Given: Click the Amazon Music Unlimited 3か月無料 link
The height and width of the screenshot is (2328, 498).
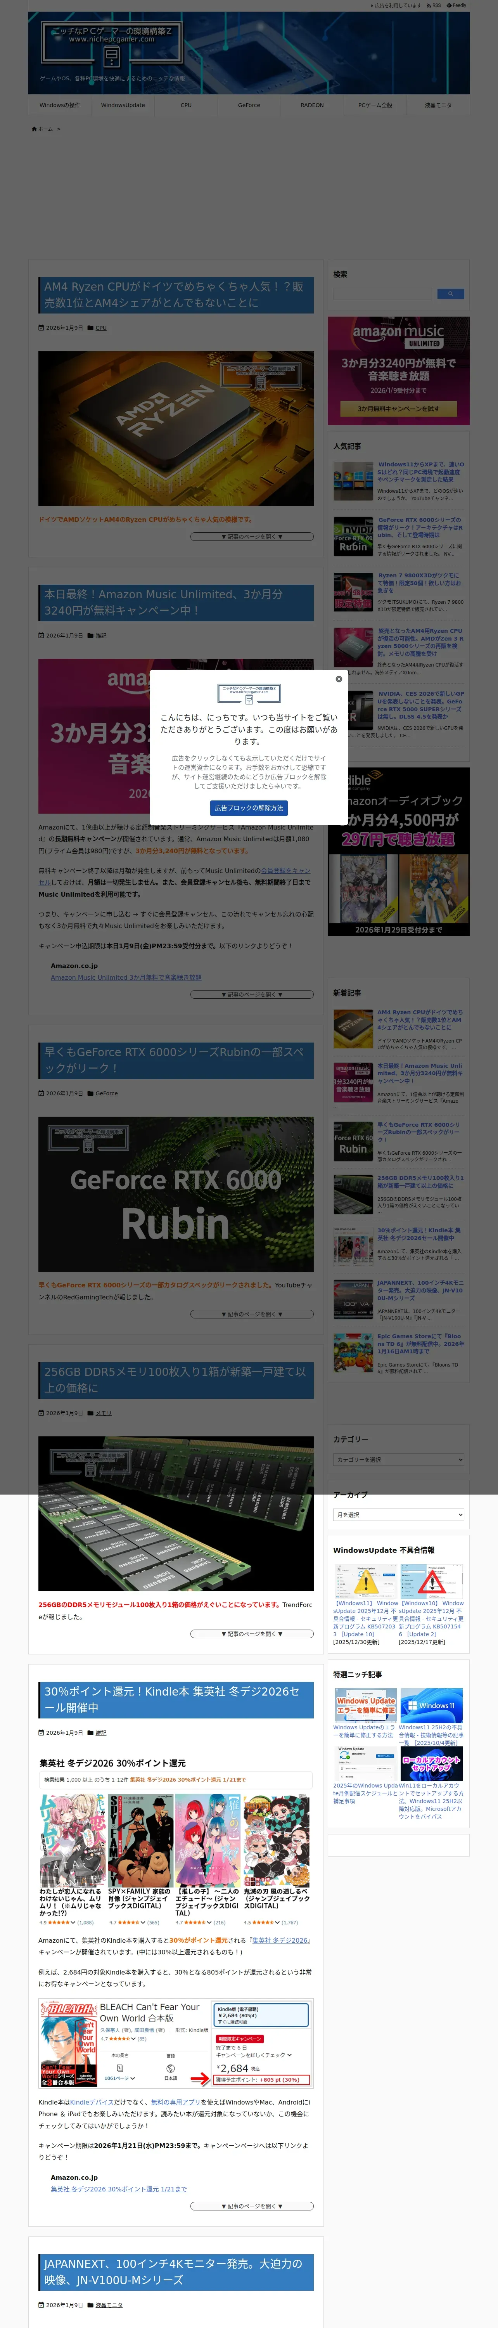Looking at the screenshot, I should point(126,977).
